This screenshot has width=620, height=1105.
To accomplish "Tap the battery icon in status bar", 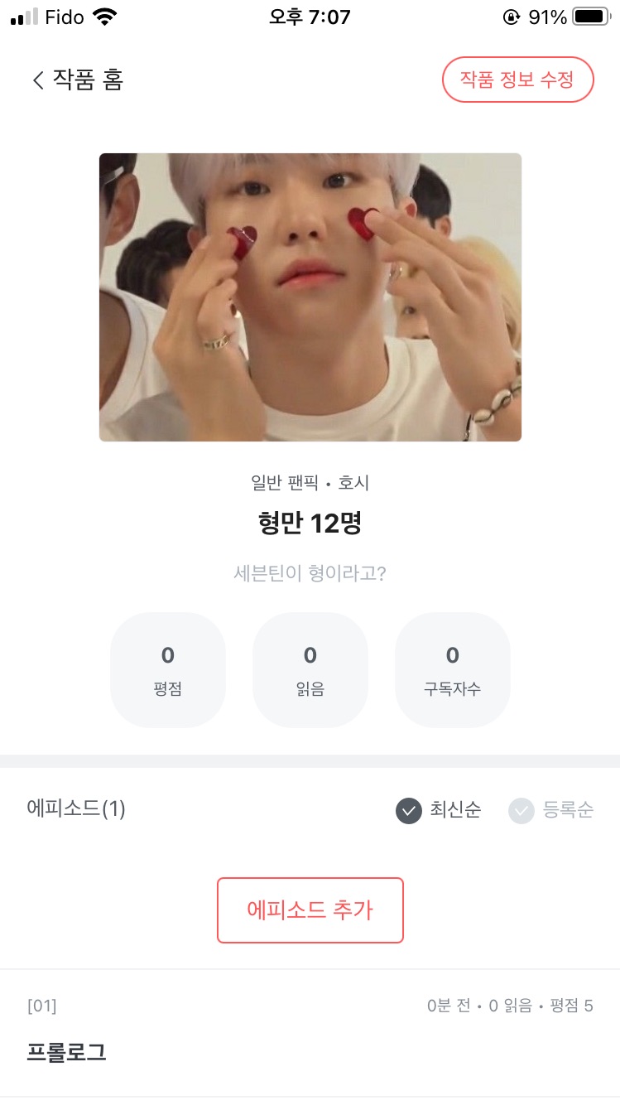I will tap(591, 17).
